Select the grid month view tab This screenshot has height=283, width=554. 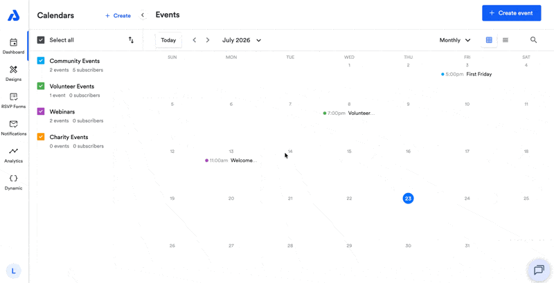(489, 40)
